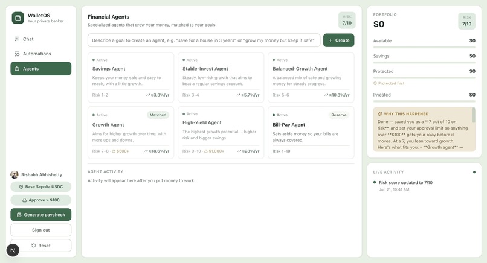Click the lock icon next to $1,000+
The image size is (487, 263).
[206, 151]
